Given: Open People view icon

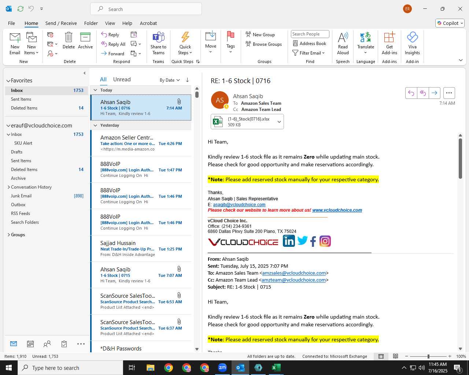Looking at the screenshot, I should click(x=47, y=344).
